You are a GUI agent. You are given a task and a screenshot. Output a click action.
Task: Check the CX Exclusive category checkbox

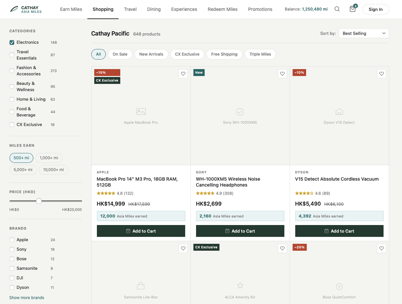point(12,125)
